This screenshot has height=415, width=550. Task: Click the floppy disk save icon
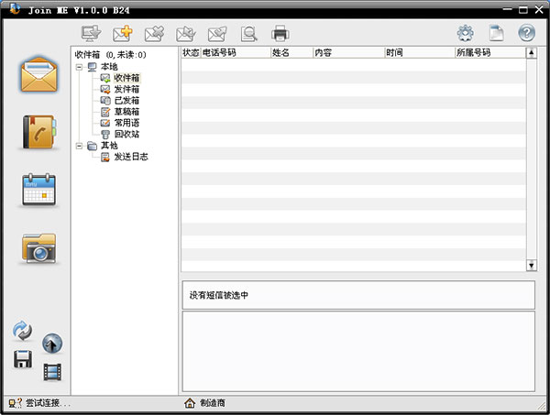(23, 359)
